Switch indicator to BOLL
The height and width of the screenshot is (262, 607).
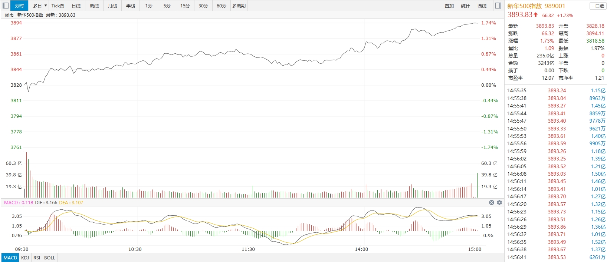(50, 258)
